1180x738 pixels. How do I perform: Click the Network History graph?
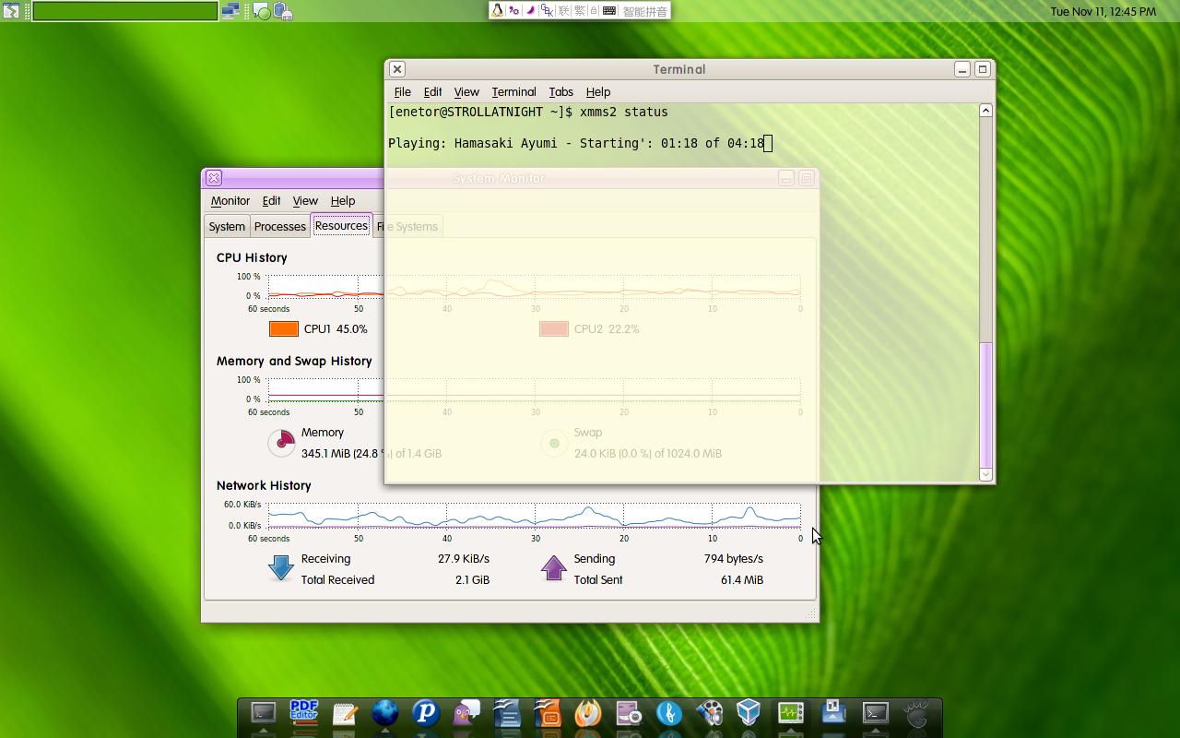(x=535, y=516)
